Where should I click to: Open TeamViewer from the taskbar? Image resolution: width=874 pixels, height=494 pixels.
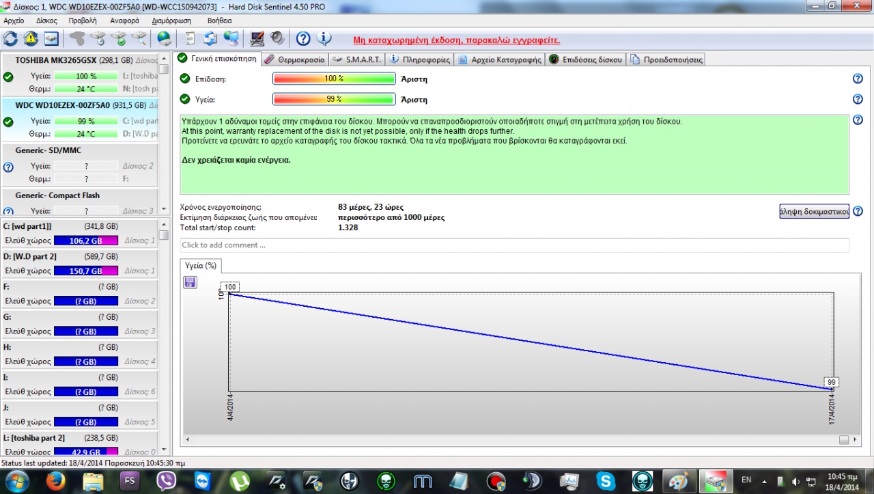203,481
